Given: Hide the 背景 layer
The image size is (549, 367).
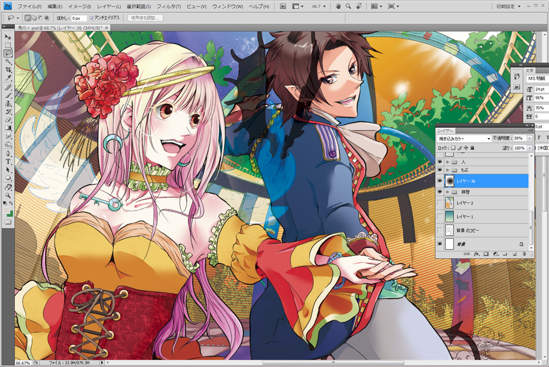Looking at the screenshot, I should coord(440,244).
